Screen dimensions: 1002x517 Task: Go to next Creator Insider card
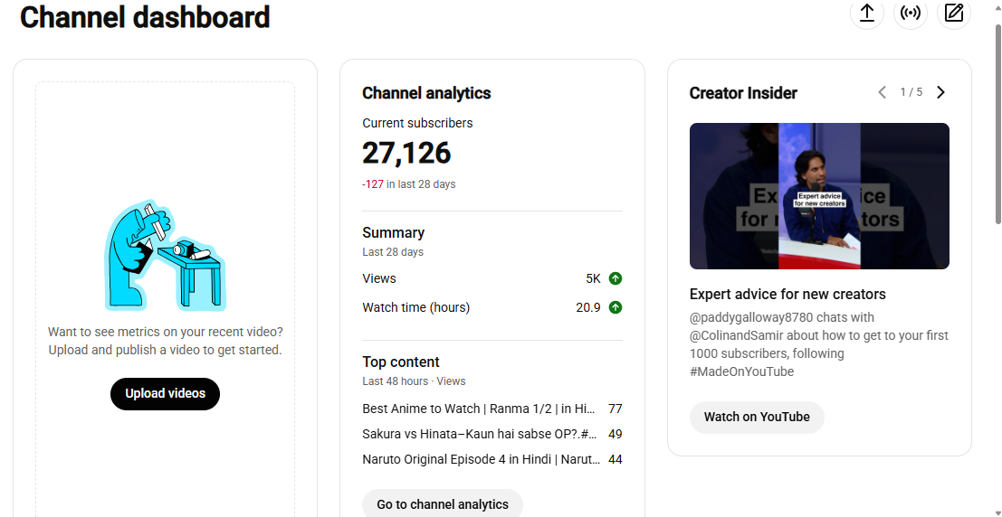(x=940, y=92)
